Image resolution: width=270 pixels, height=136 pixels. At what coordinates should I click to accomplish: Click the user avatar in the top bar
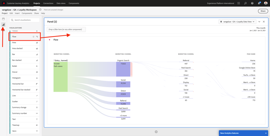[x=266, y=3]
